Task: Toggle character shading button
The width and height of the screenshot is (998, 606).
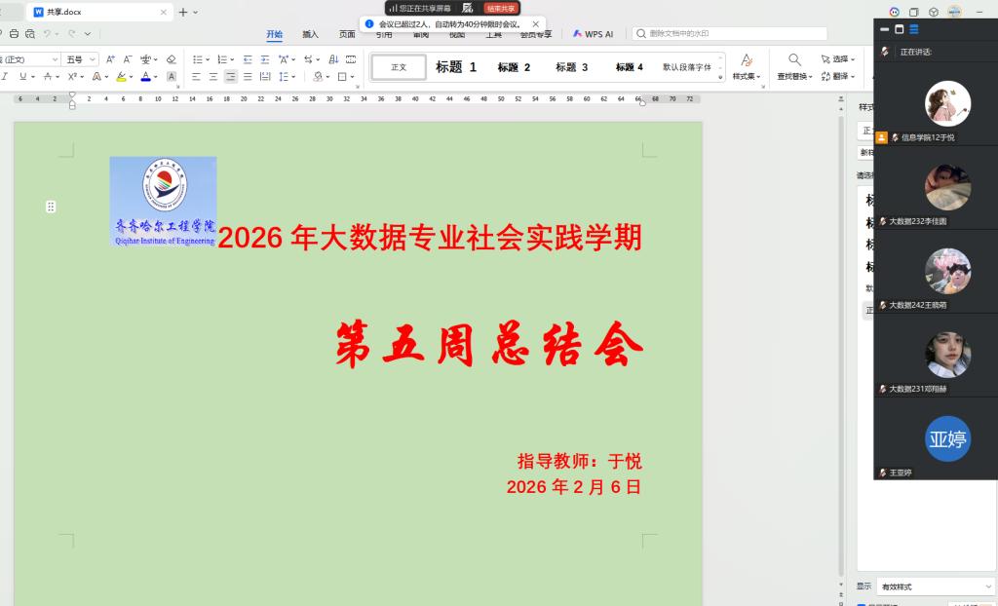Action: (x=172, y=76)
